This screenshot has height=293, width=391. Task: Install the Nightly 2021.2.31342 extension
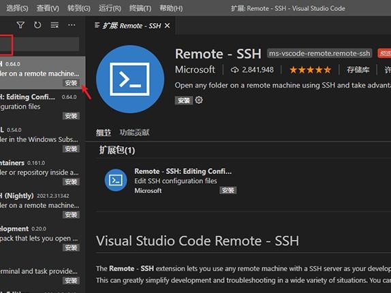click(x=71, y=215)
